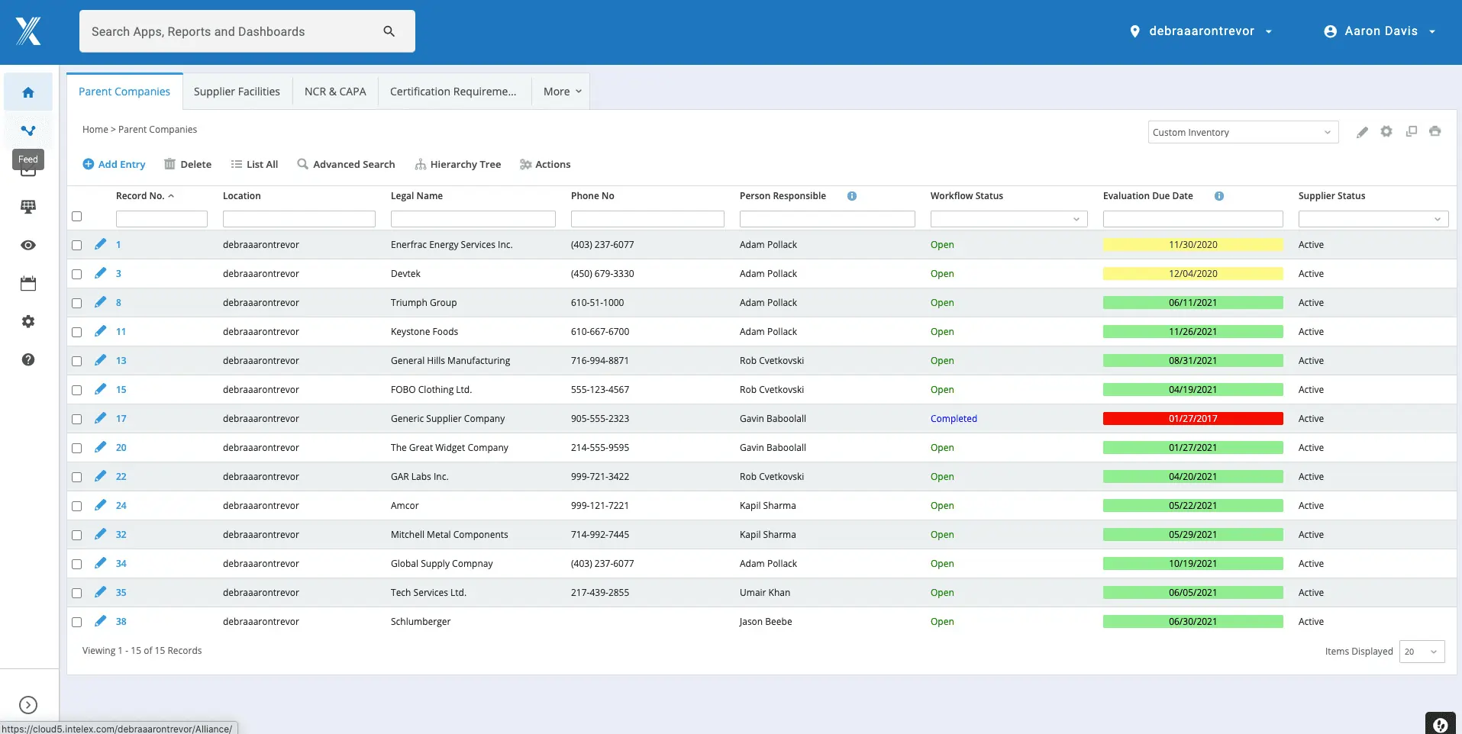Switch to Certification Requirements tab
Image resolution: width=1462 pixels, height=734 pixels.
click(453, 92)
